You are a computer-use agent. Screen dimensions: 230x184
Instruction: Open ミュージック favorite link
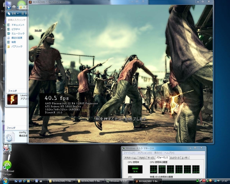[x=16, y=33]
